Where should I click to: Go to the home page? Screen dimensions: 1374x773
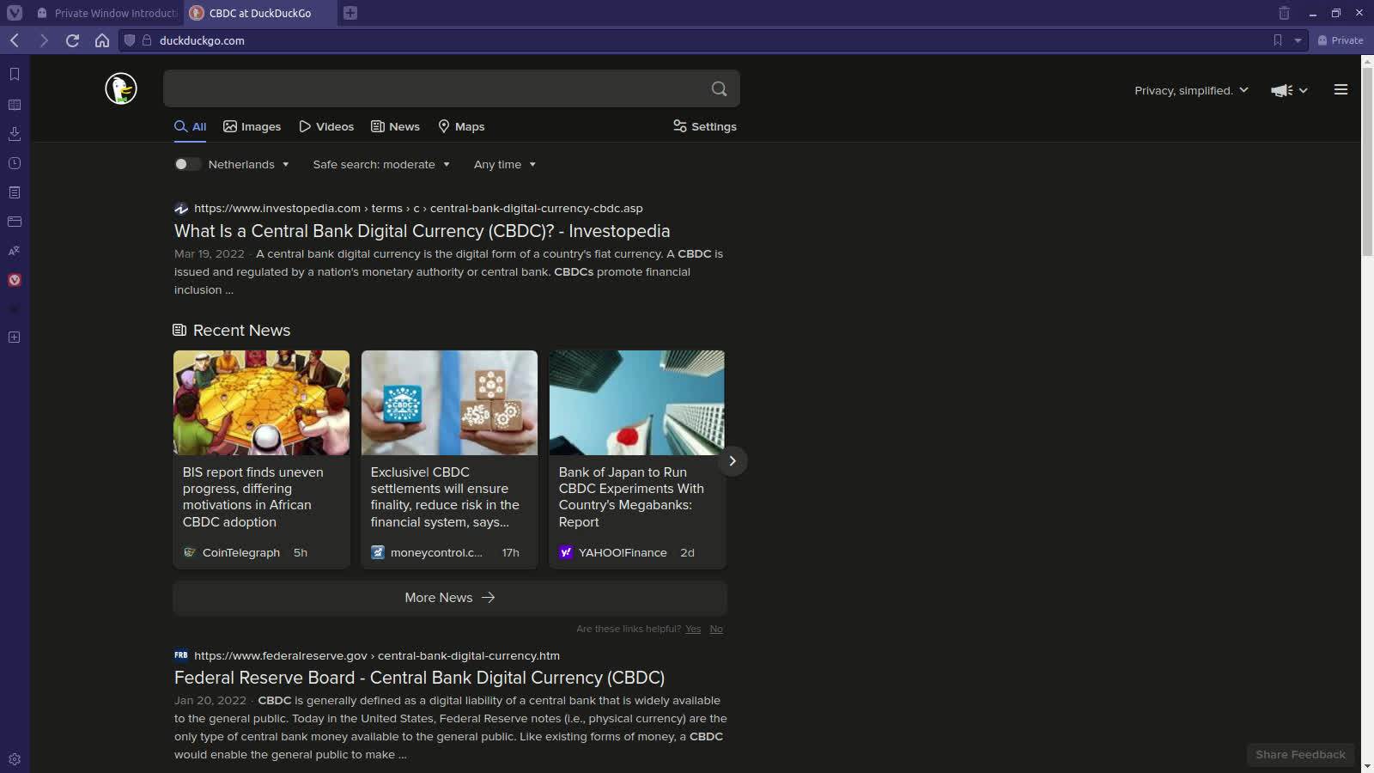[x=102, y=40]
